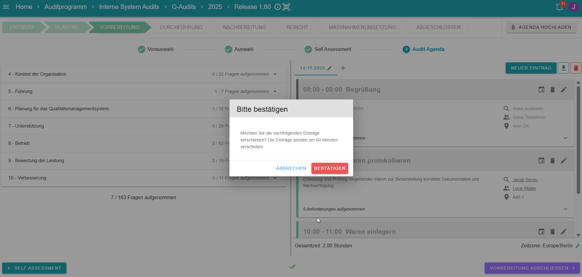Select the 14.11.2025 date tab

coord(312,68)
